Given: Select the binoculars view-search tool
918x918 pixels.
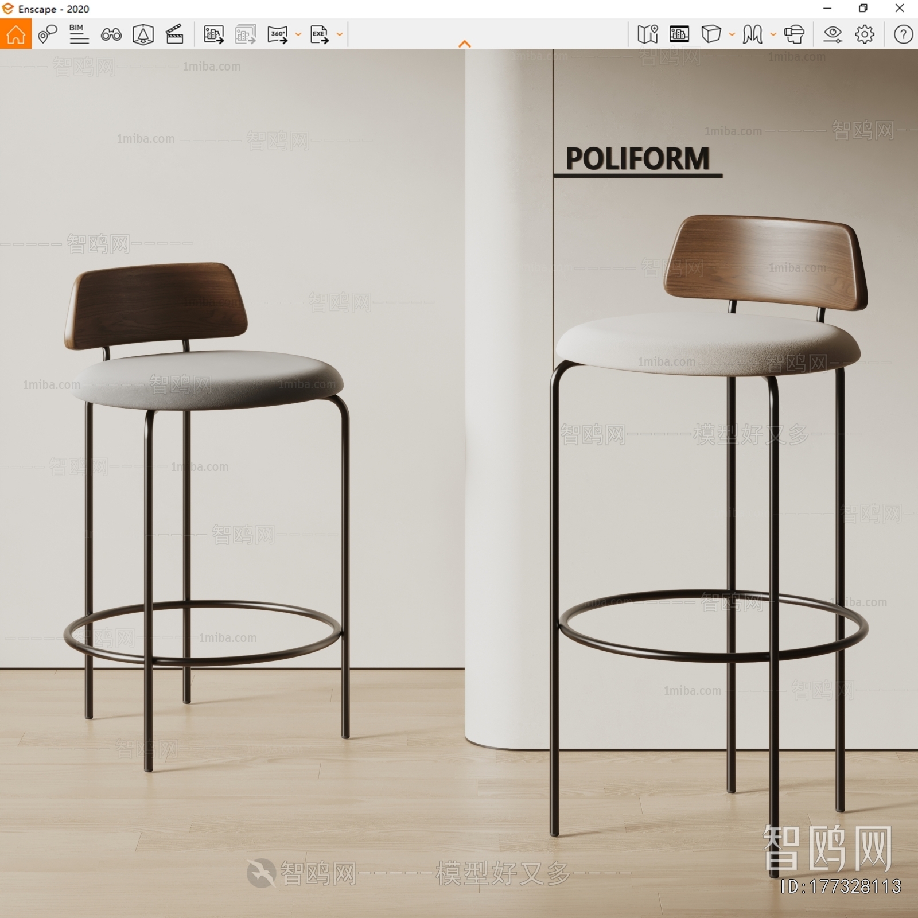Looking at the screenshot, I should pyautogui.click(x=111, y=35).
